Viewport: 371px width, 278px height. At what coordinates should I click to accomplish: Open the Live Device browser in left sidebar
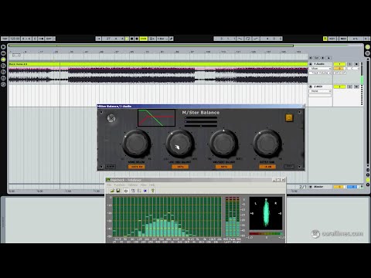(3, 53)
